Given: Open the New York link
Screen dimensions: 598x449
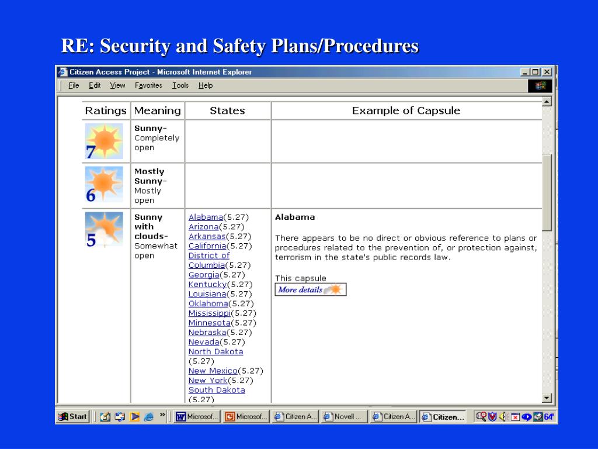Looking at the screenshot, I should click(208, 380).
